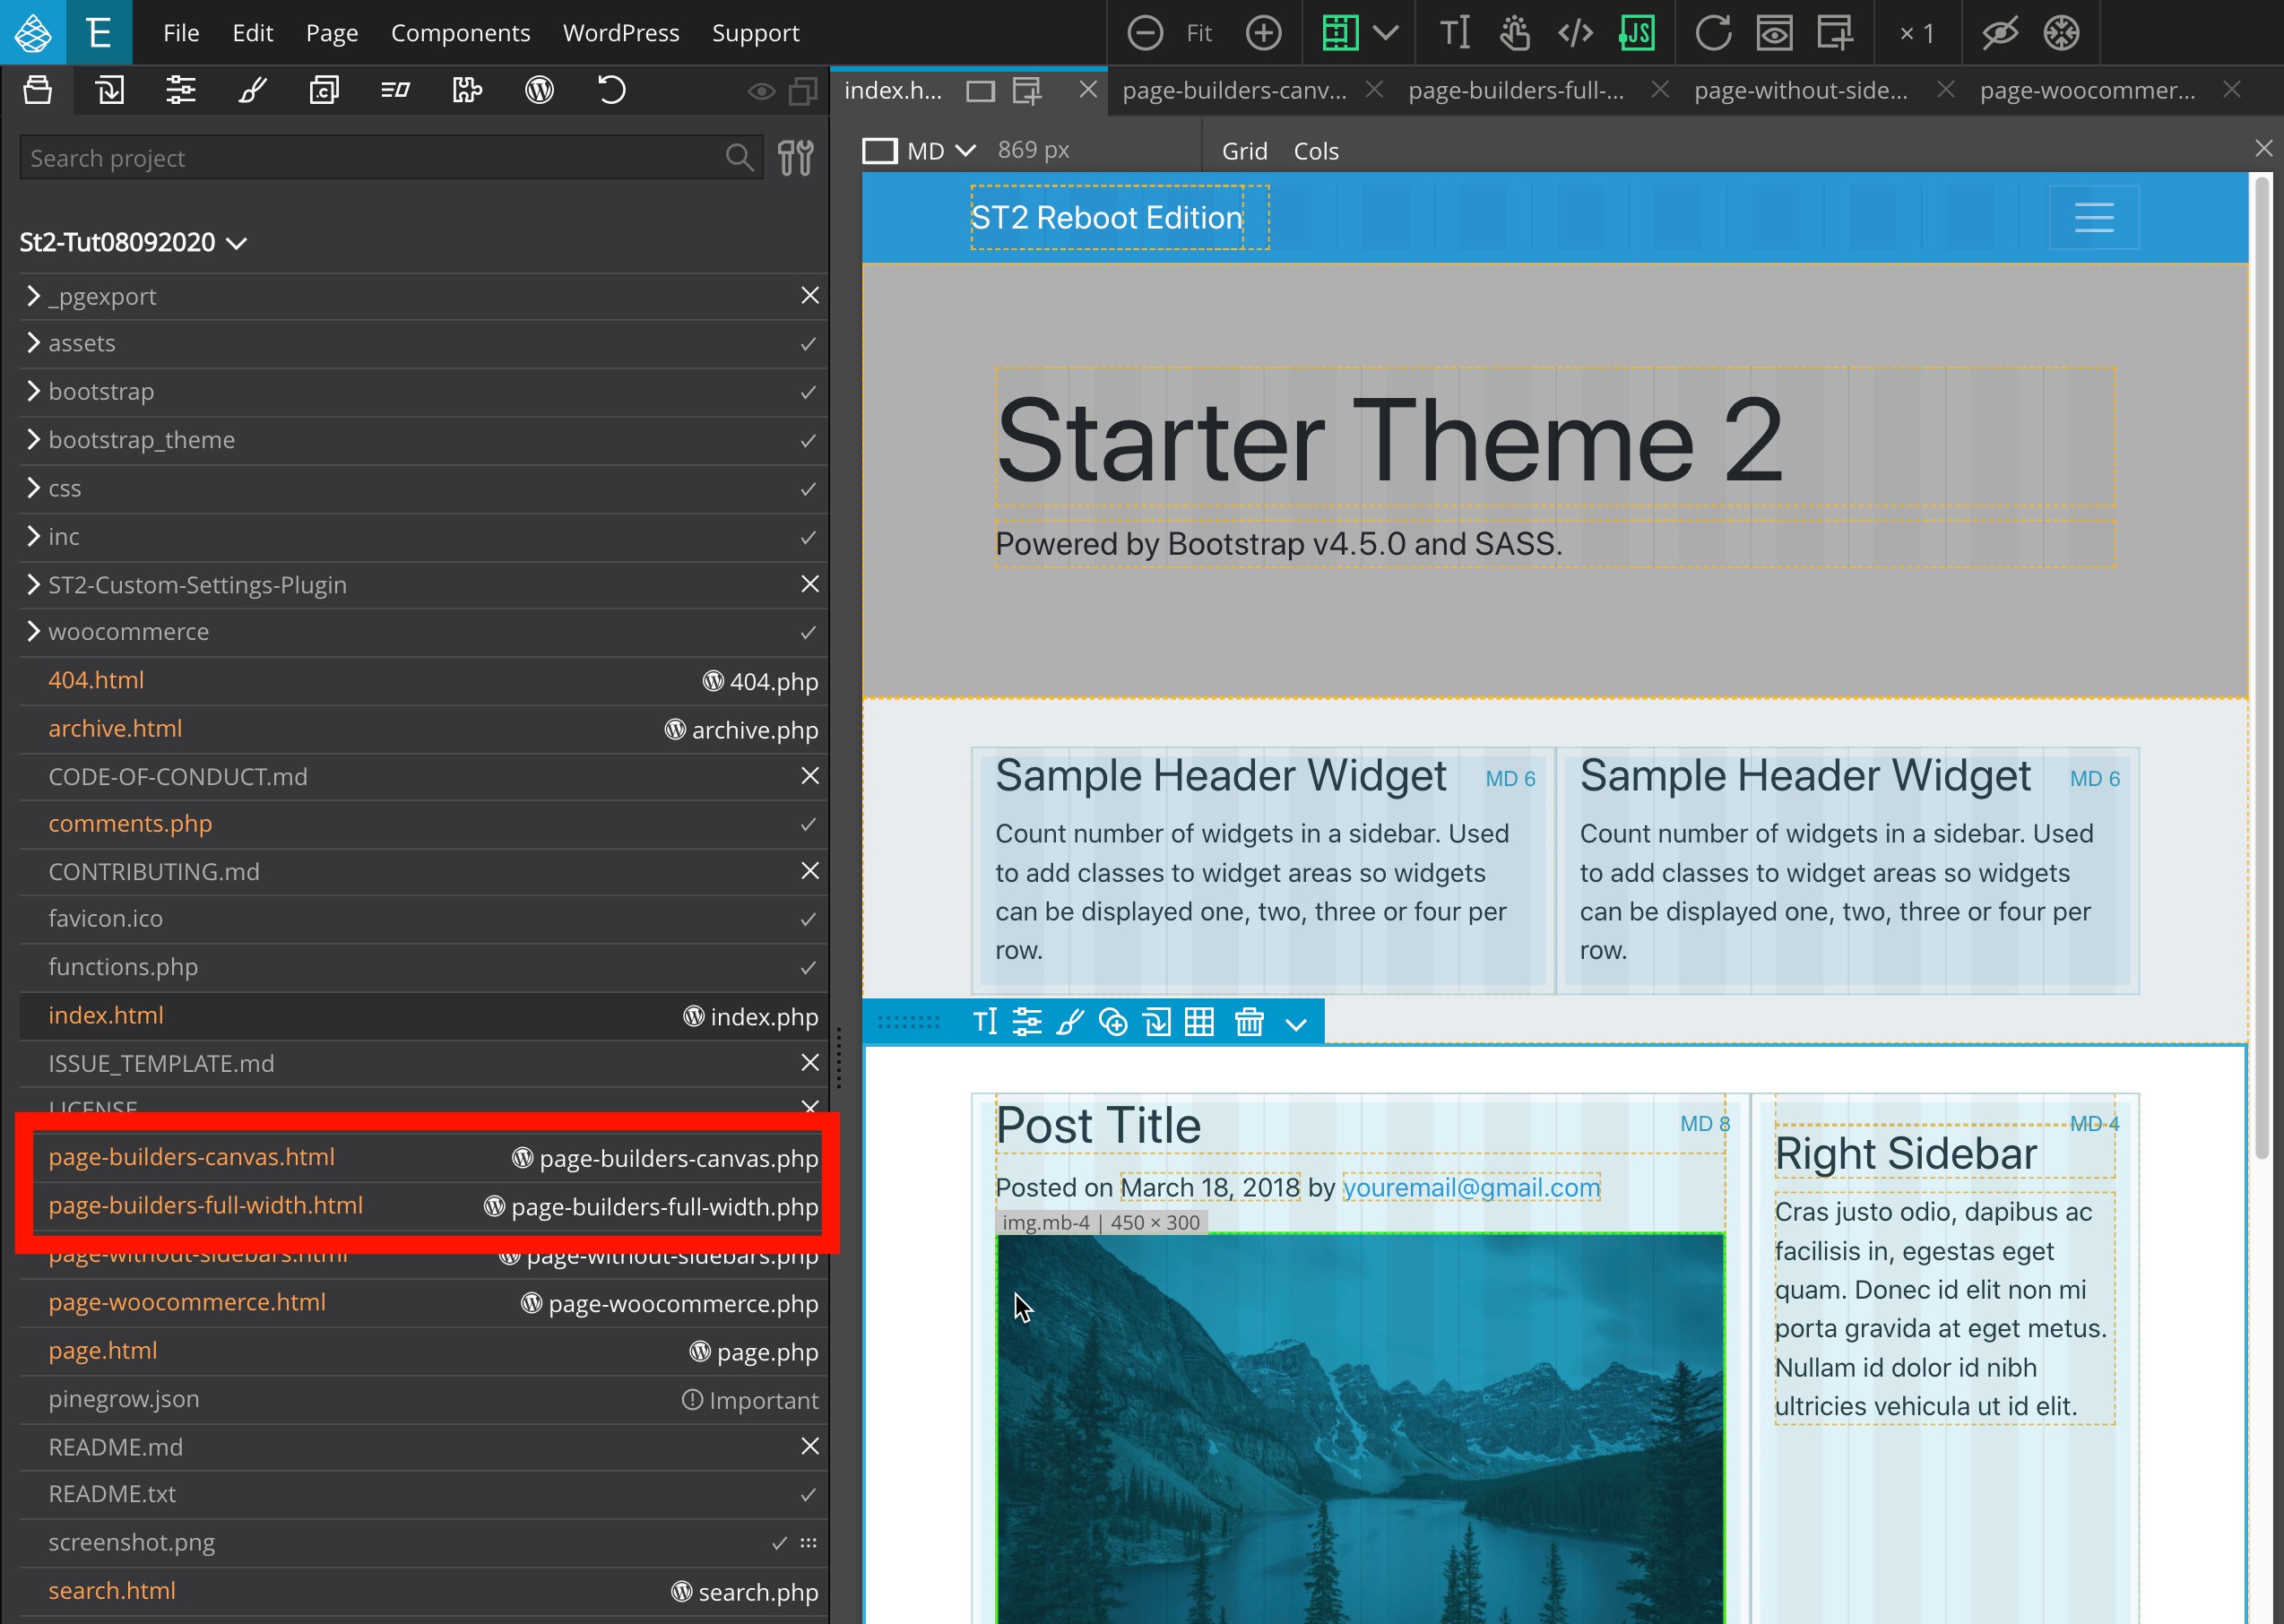Click ST2 Reboot Edition brand link
Viewport: 2284px width, 1624px height.
[x=1107, y=217]
